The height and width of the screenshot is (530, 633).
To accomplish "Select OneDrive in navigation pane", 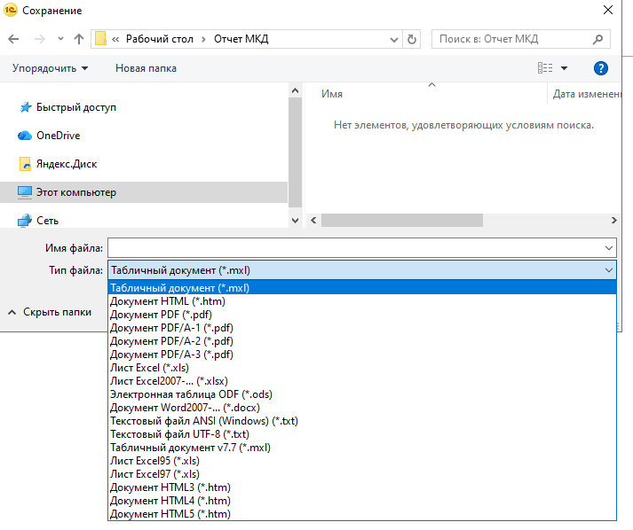I will pyautogui.click(x=58, y=136).
